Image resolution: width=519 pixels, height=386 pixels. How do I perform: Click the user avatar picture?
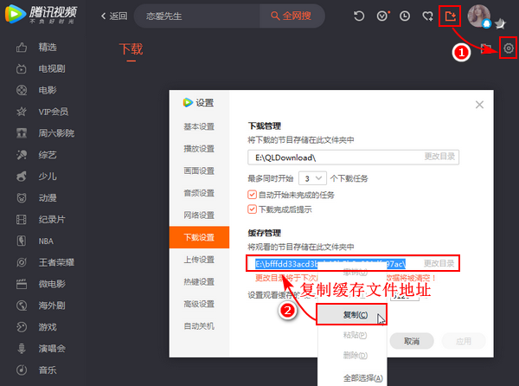478,16
